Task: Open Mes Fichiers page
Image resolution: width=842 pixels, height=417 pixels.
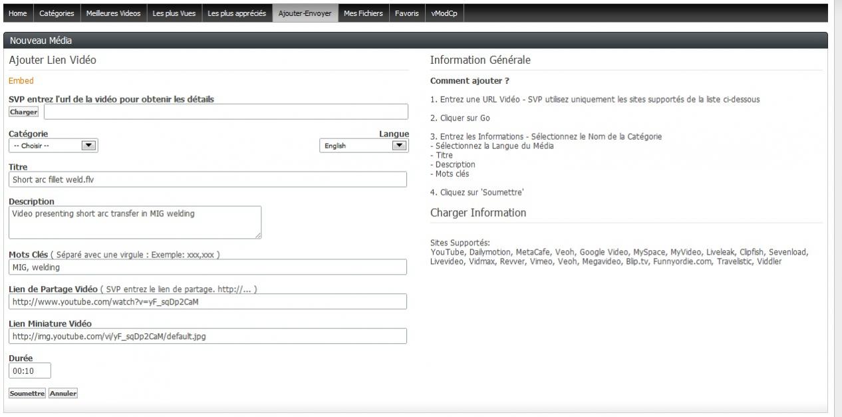Action: tap(363, 13)
